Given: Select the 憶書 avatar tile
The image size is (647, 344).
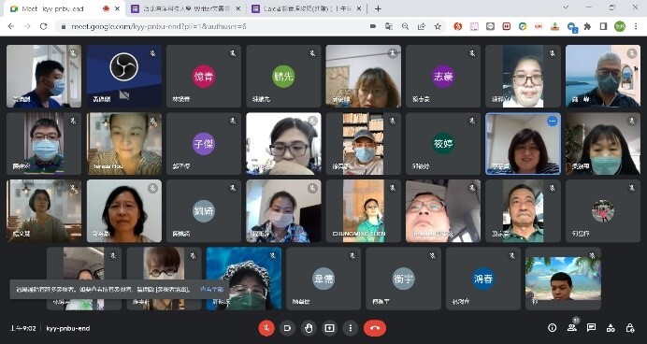Looking at the screenshot, I should click(x=204, y=77).
